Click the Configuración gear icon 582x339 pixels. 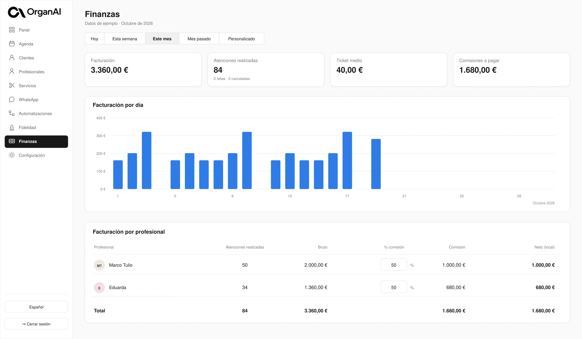(x=12, y=155)
